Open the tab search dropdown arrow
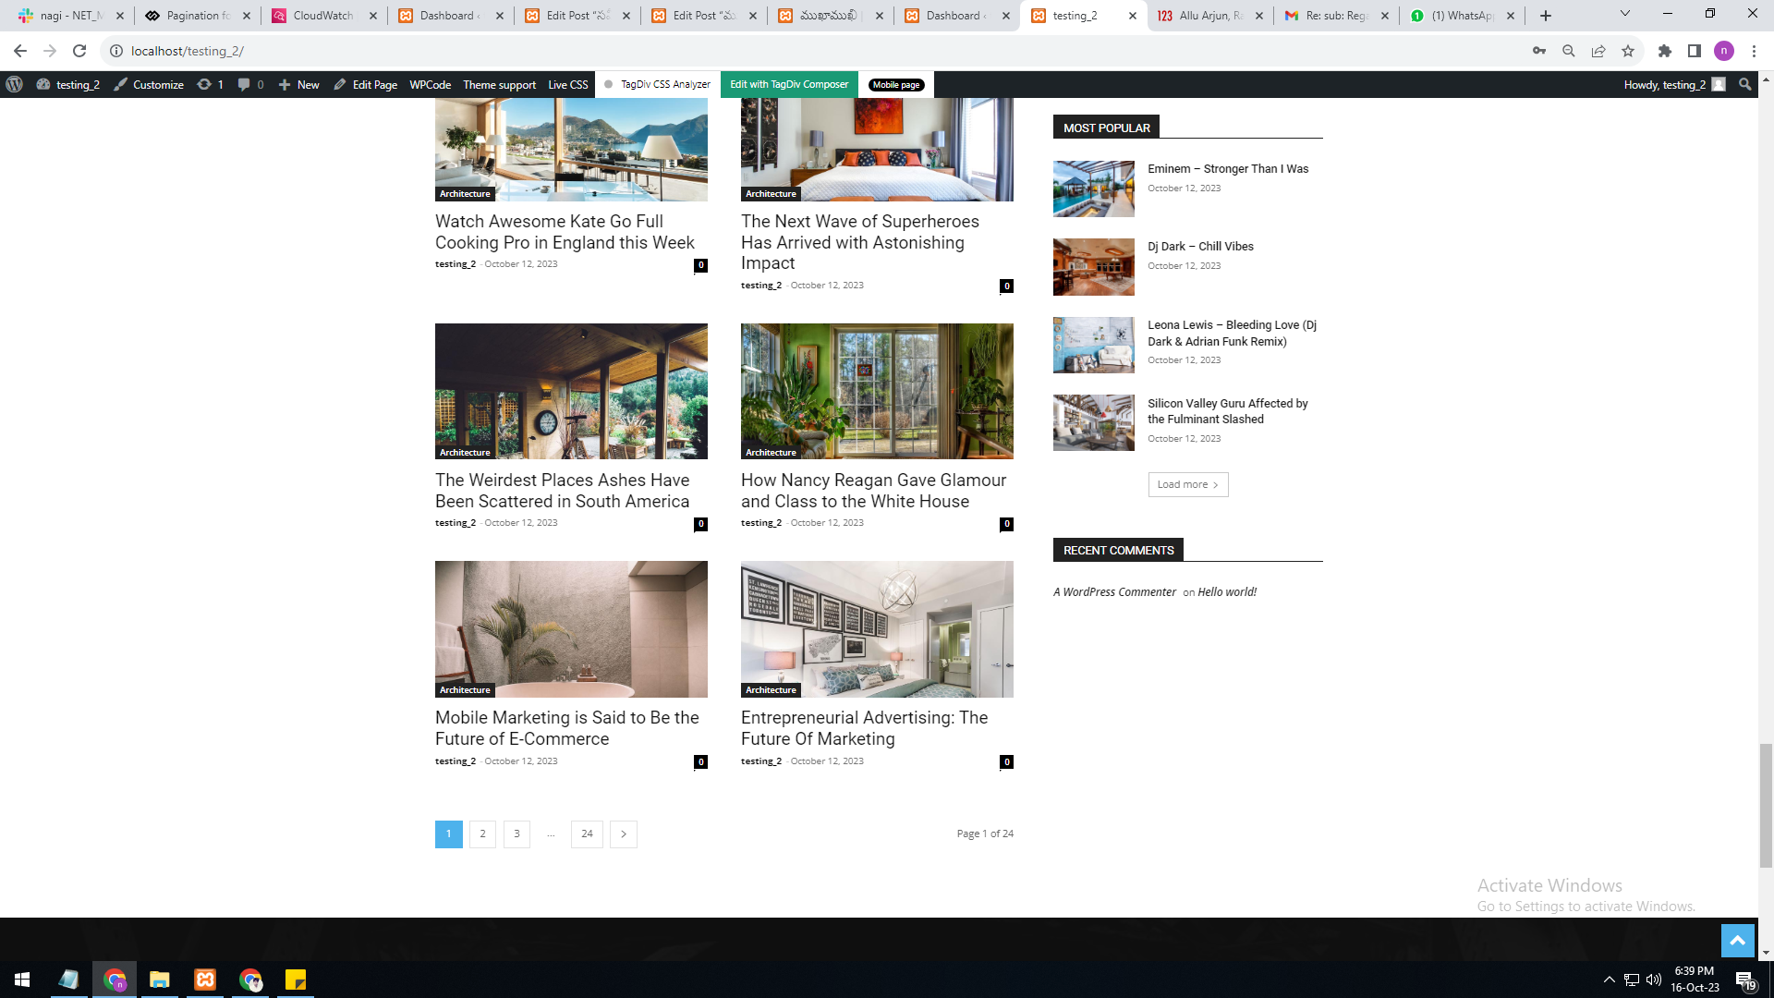 tap(1625, 14)
